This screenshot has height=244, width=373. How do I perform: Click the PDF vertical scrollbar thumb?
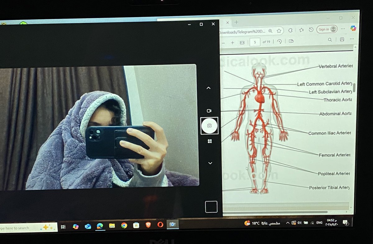(x=354, y=88)
